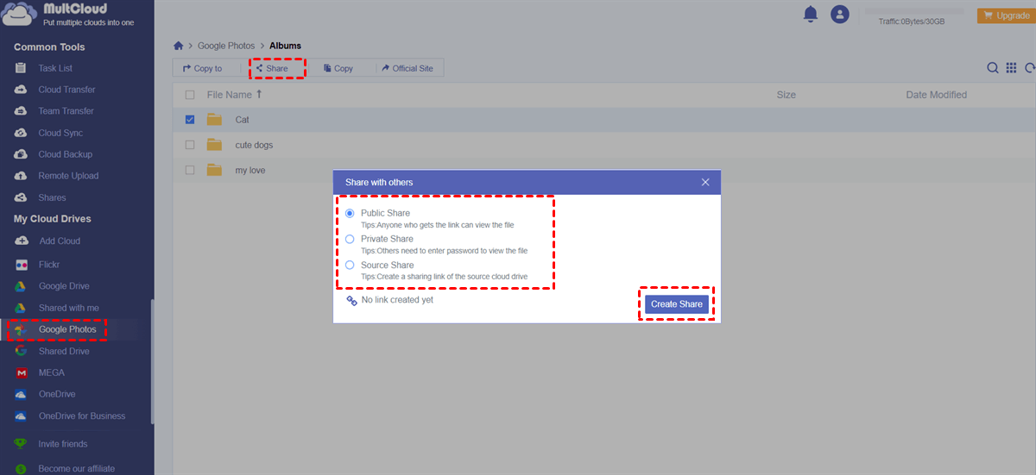Sort by File Name column header
Screen dimensions: 1036x475
click(234, 95)
